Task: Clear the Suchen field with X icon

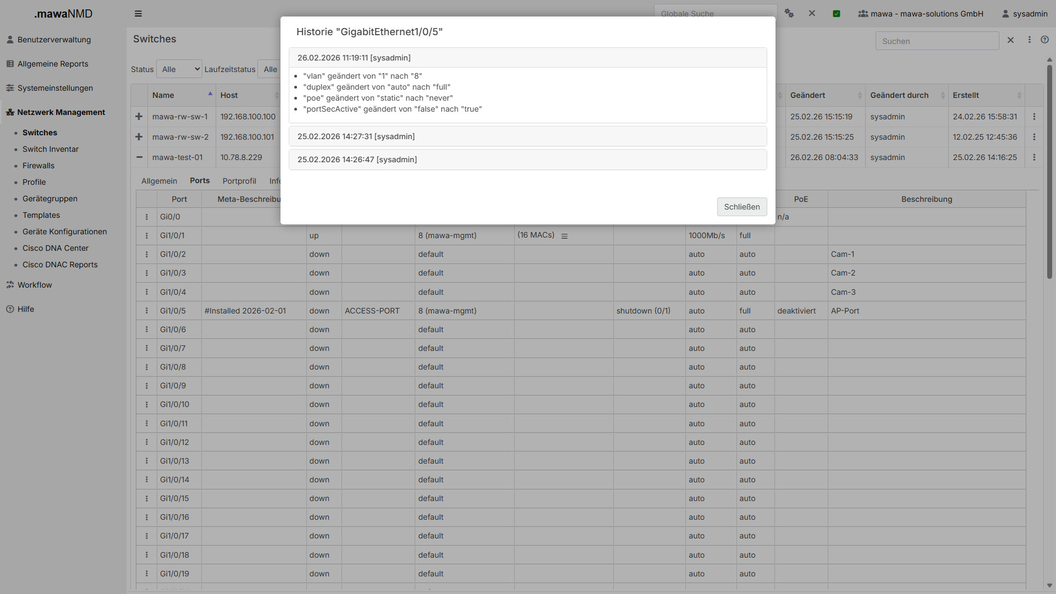Action: [x=1010, y=40]
